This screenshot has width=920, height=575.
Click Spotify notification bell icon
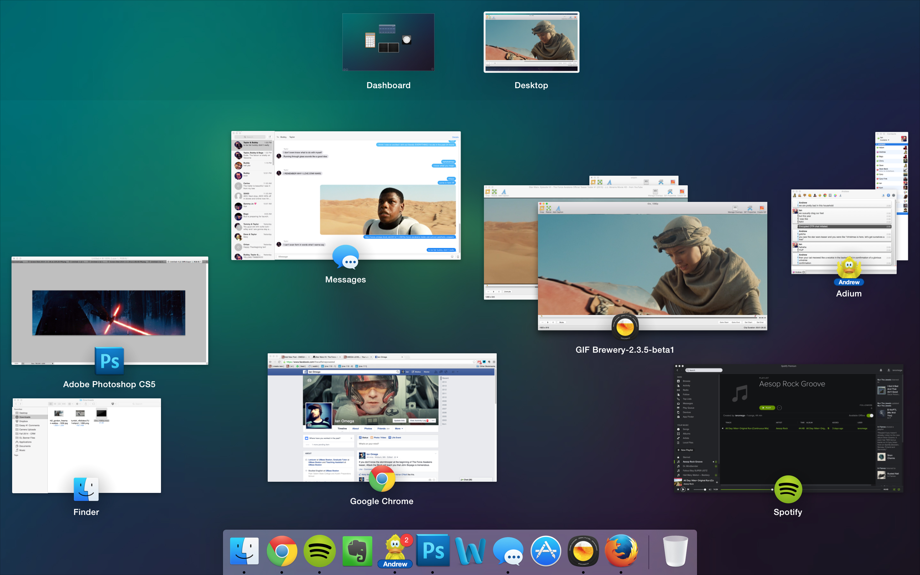[x=880, y=370]
